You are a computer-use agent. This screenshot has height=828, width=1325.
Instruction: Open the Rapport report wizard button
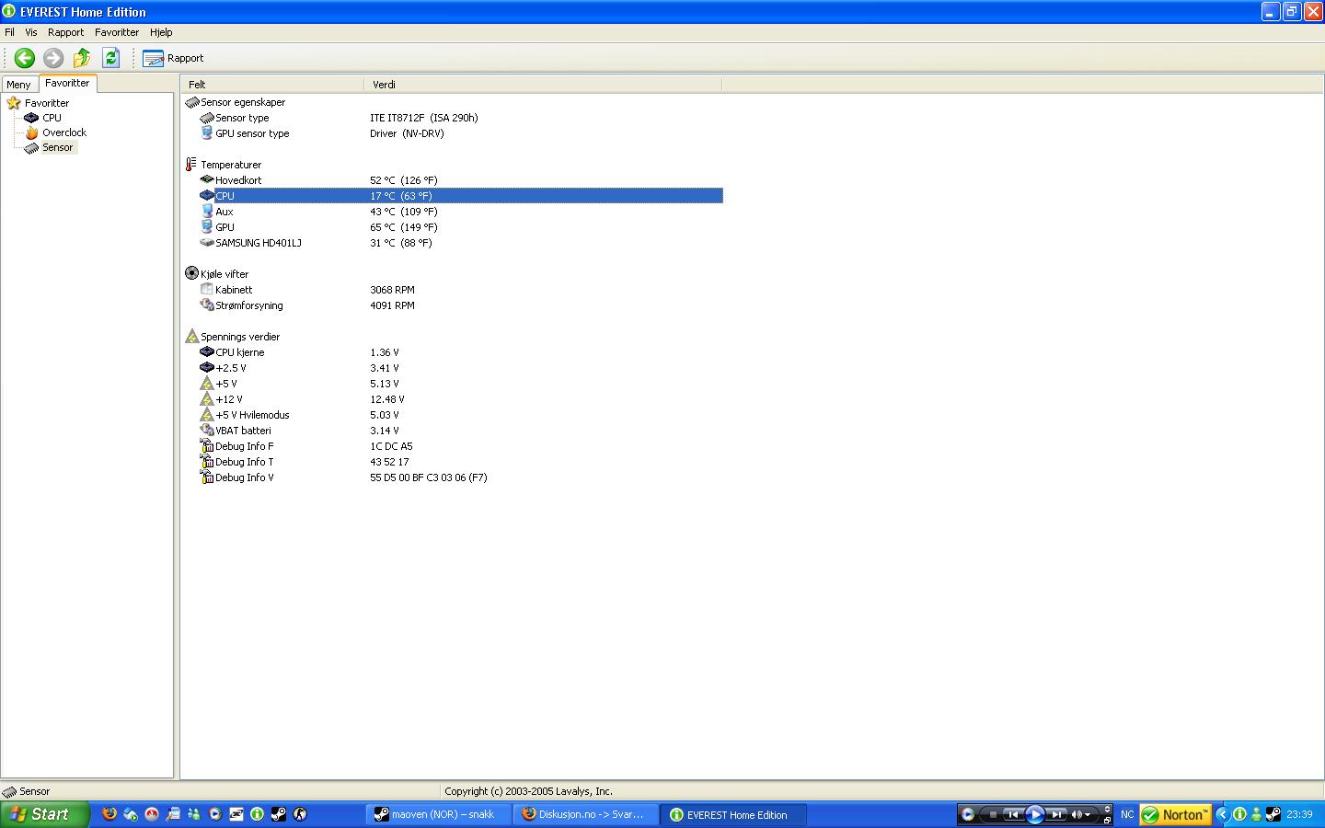pos(173,58)
